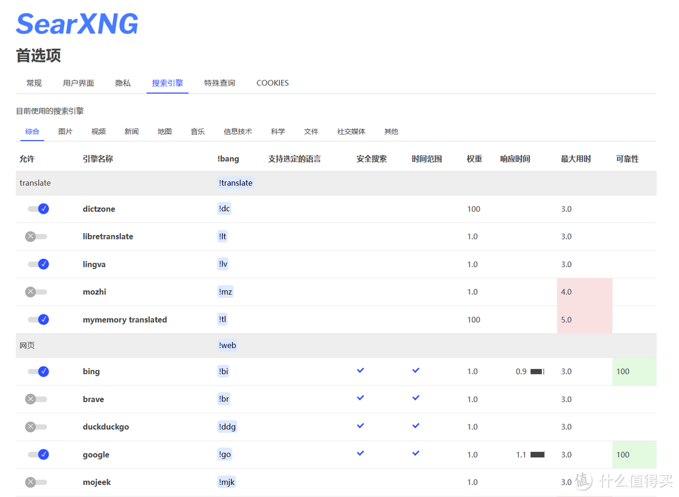The image size is (679, 497).
Task: Switch to the 音乐 engine category
Action: [198, 131]
